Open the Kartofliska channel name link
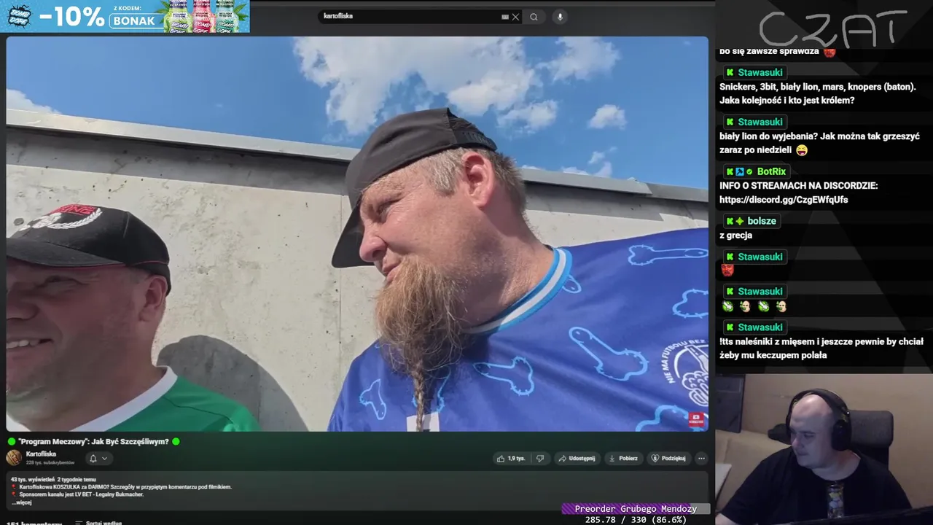933x525 pixels. pyautogui.click(x=41, y=454)
